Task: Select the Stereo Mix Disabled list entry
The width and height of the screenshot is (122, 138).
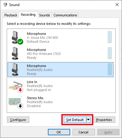Action: pyautogui.click(x=61, y=102)
